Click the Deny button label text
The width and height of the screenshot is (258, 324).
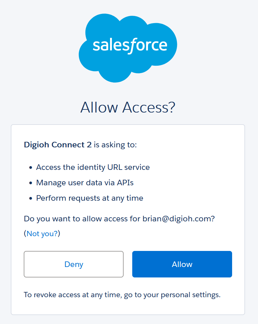pyautogui.click(x=73, y=264)
